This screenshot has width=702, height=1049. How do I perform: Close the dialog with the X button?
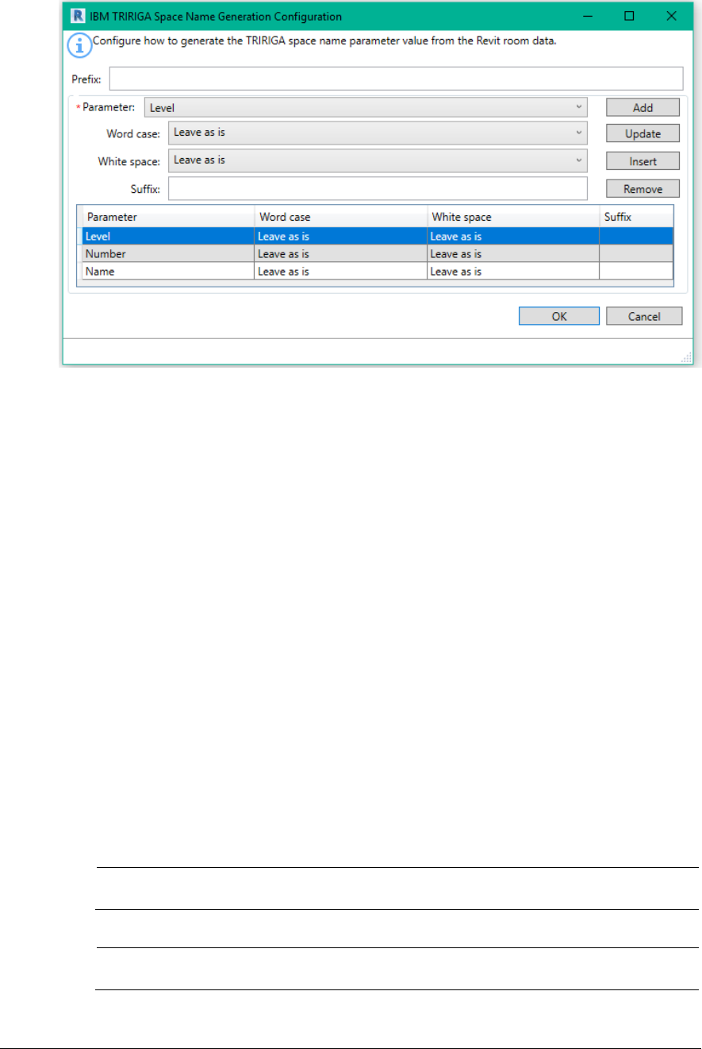tap(670, 16)
